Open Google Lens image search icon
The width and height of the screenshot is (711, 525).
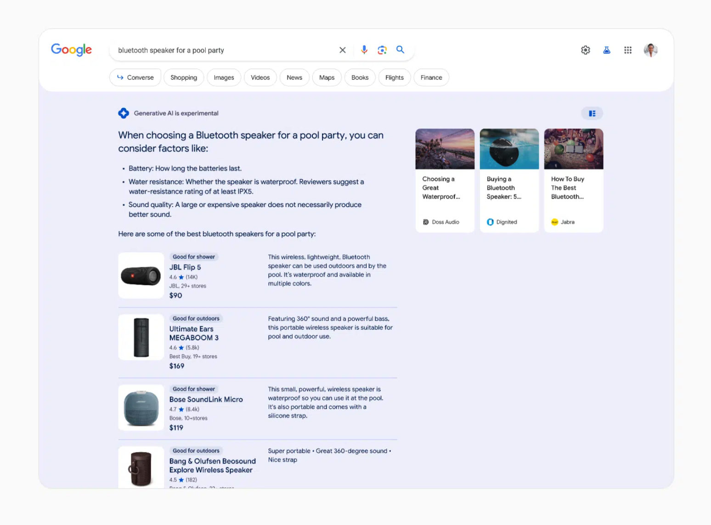[382, 50]
